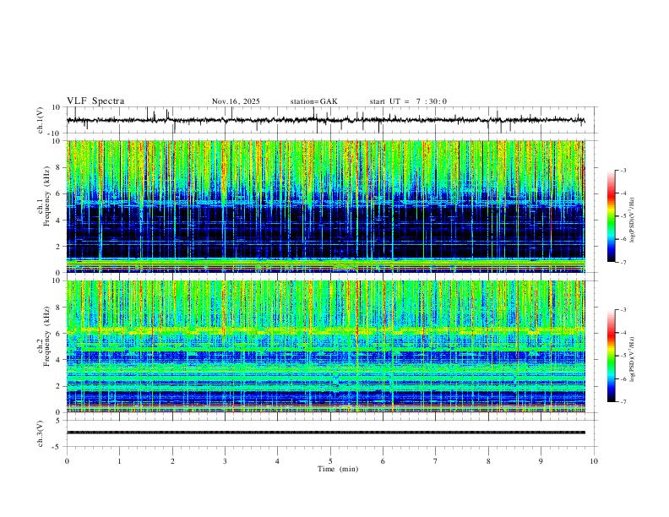Click the "Time (min)" axis title
This screenshot has height=517, width=669.
(x=338, y=469)
